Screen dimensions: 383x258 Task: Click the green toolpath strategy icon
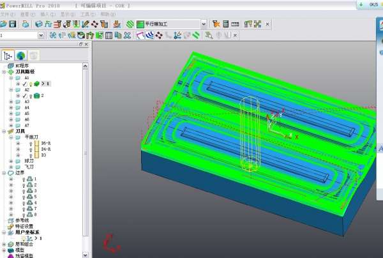(130, 24)
